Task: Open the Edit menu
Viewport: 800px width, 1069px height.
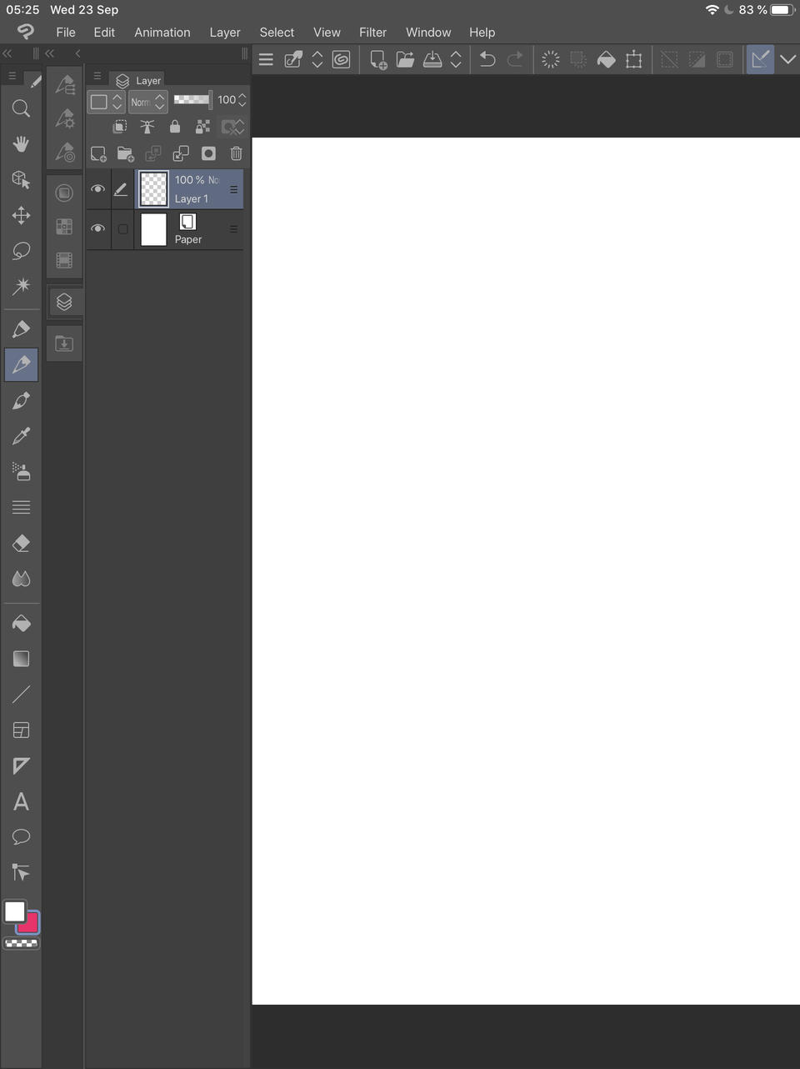Action: click(x=104, y=33)
